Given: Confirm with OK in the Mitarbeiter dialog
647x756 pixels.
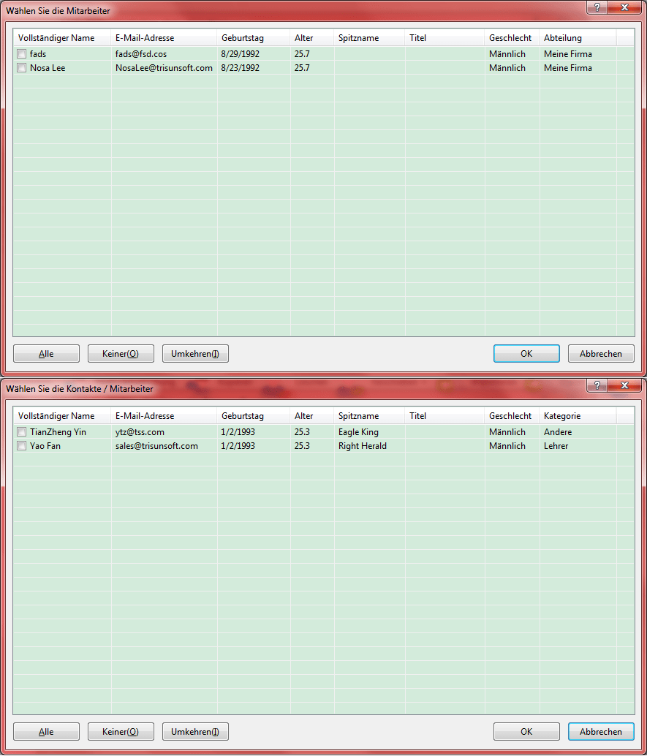Looking at the screenshot, I should click(526, 353).
